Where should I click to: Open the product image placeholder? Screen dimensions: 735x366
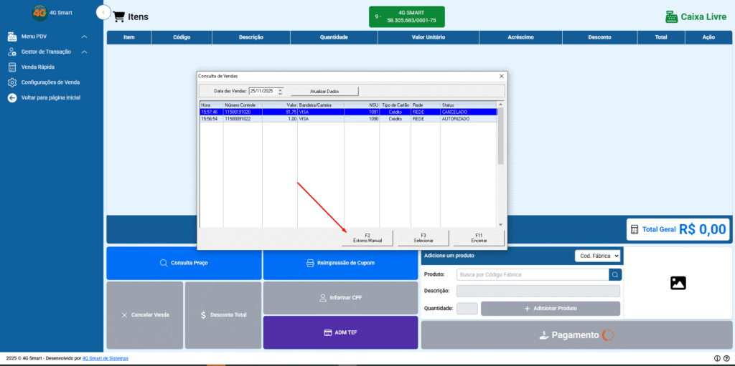tap(678, 283)
